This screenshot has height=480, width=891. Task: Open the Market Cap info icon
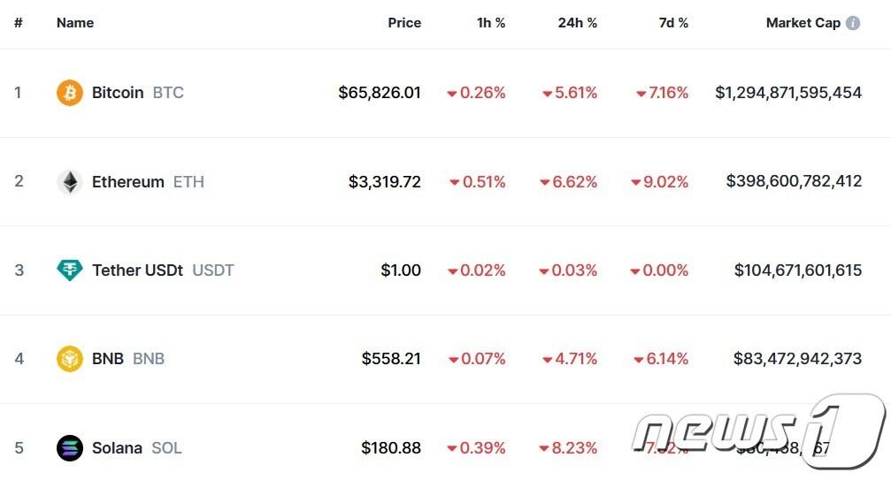click(x=853, y=23)
